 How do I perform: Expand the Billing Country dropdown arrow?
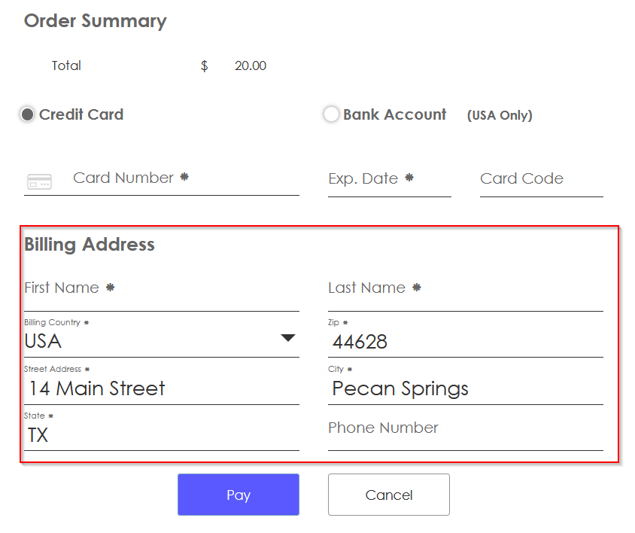click(x=287, y=338)
